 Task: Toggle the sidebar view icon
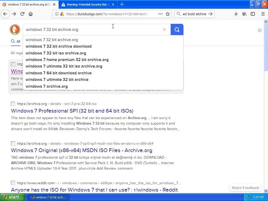pos(253,14)
